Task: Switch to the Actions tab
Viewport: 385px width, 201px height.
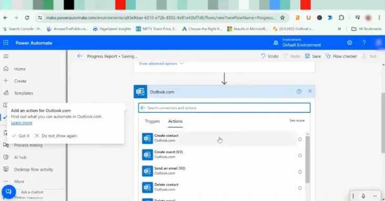Action: (175, 121)
